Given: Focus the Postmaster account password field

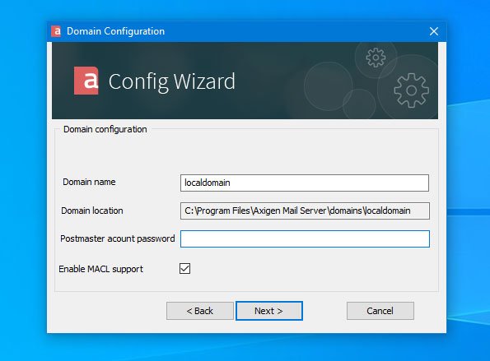Looking at the screenshot, I should (x=305, y=239).
